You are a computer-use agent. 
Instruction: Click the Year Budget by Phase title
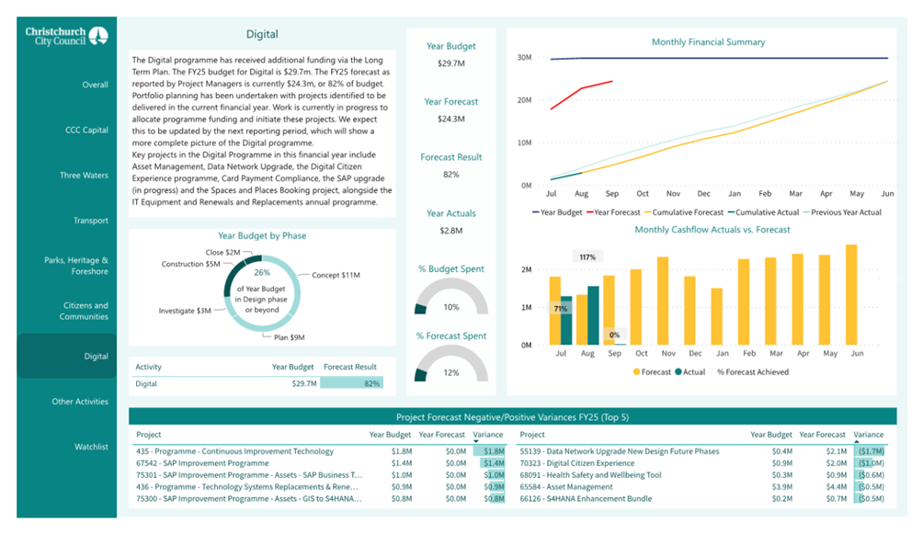[262, 235]
